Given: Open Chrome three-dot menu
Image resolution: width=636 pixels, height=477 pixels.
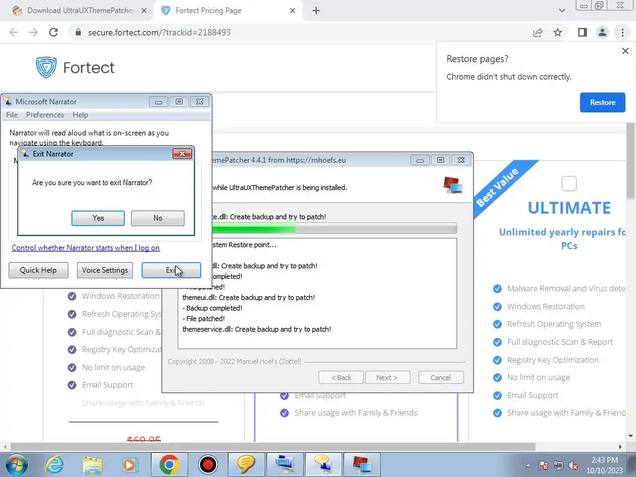Looking at the screenshot, I should tap(622, 32).
